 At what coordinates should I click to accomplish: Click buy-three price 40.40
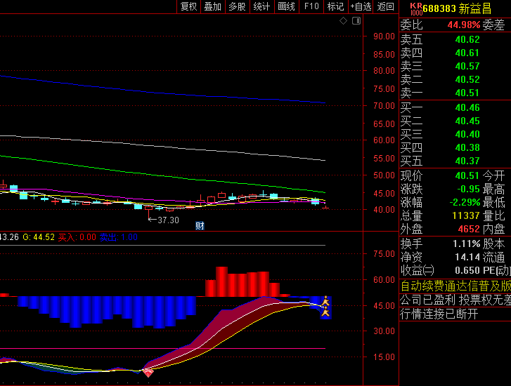tap(467, 135)
